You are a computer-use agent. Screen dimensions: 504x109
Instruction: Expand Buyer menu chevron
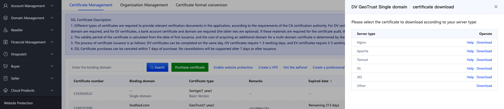point(52,66)
